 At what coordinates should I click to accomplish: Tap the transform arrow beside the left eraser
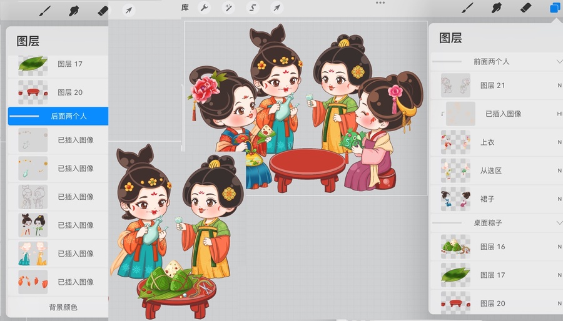128,10
